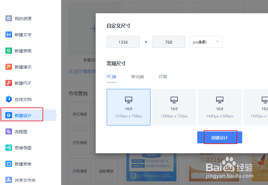Open the blue poster template thumbnail
This screenshot has height=185, width=268.
click(x=151, y=167)
